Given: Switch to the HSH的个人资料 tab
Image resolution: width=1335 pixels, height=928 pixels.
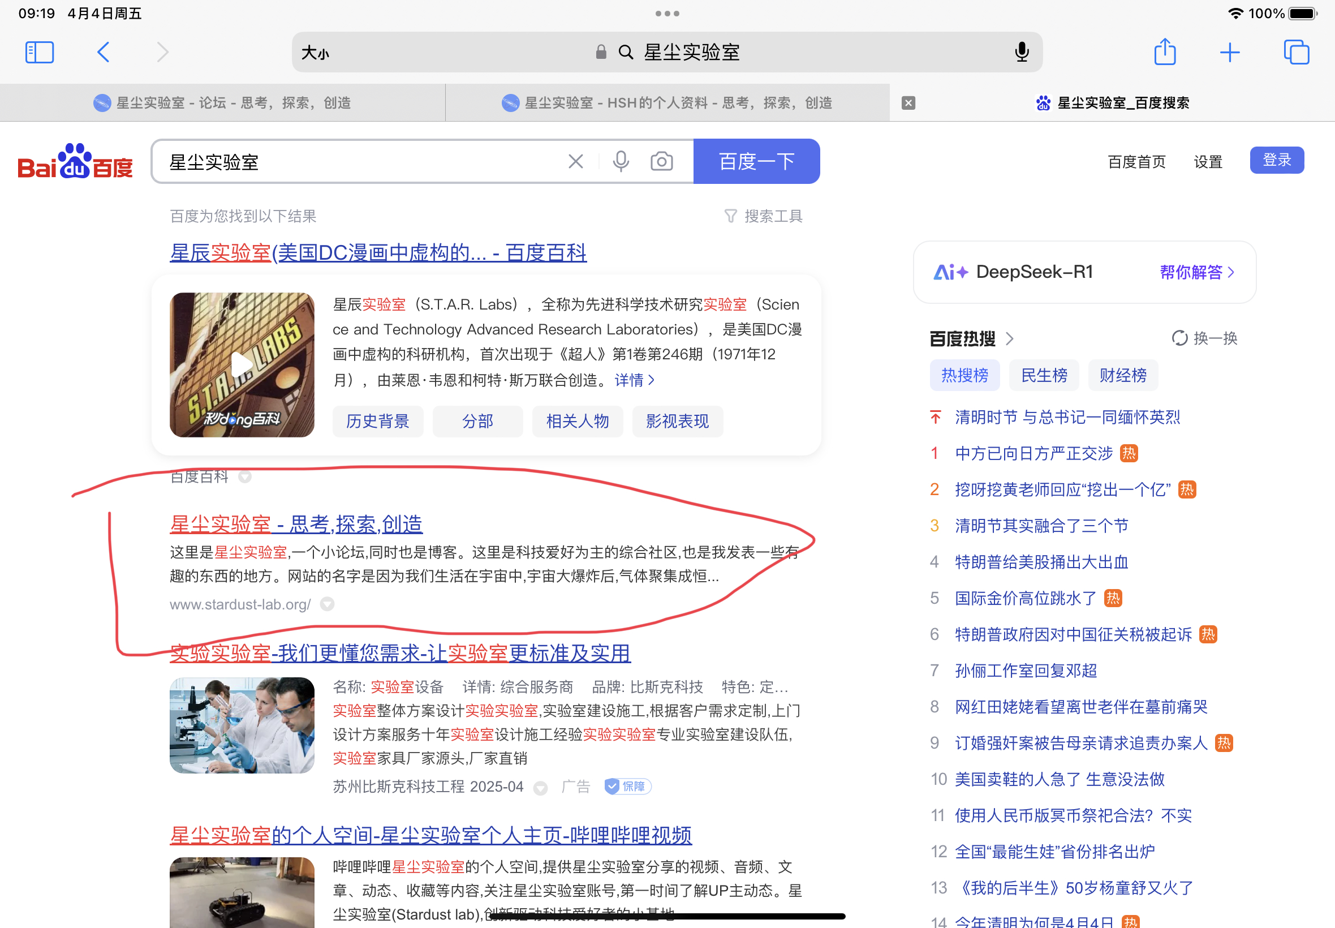Looking at the screenshot, I should [x=667, y=103].
